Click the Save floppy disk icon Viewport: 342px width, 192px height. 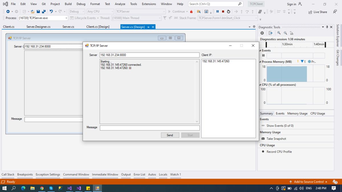(38, 12)
